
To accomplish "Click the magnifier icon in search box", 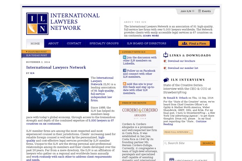I will click(x=166, y=143).
